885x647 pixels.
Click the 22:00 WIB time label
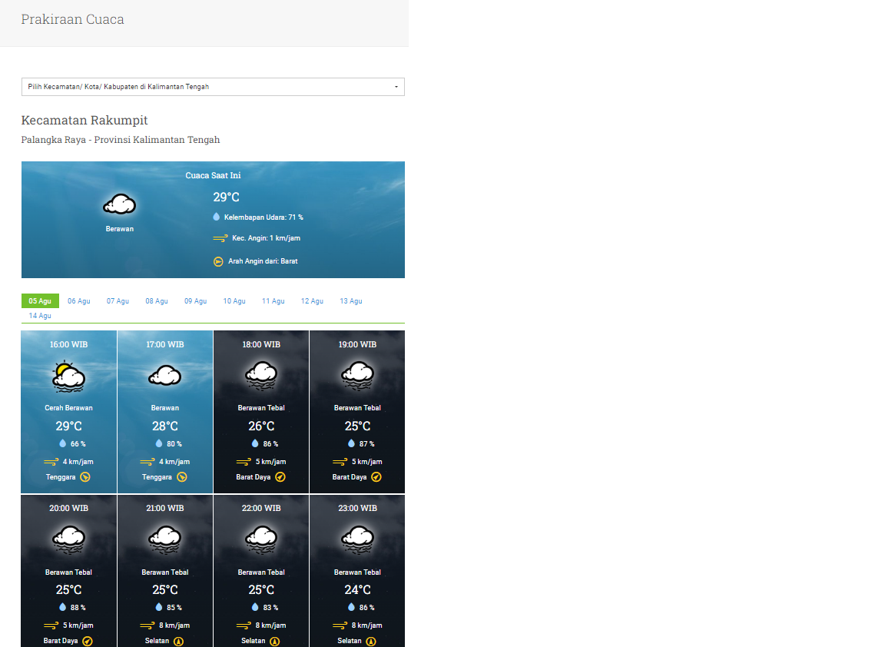[x=261, y=508]
